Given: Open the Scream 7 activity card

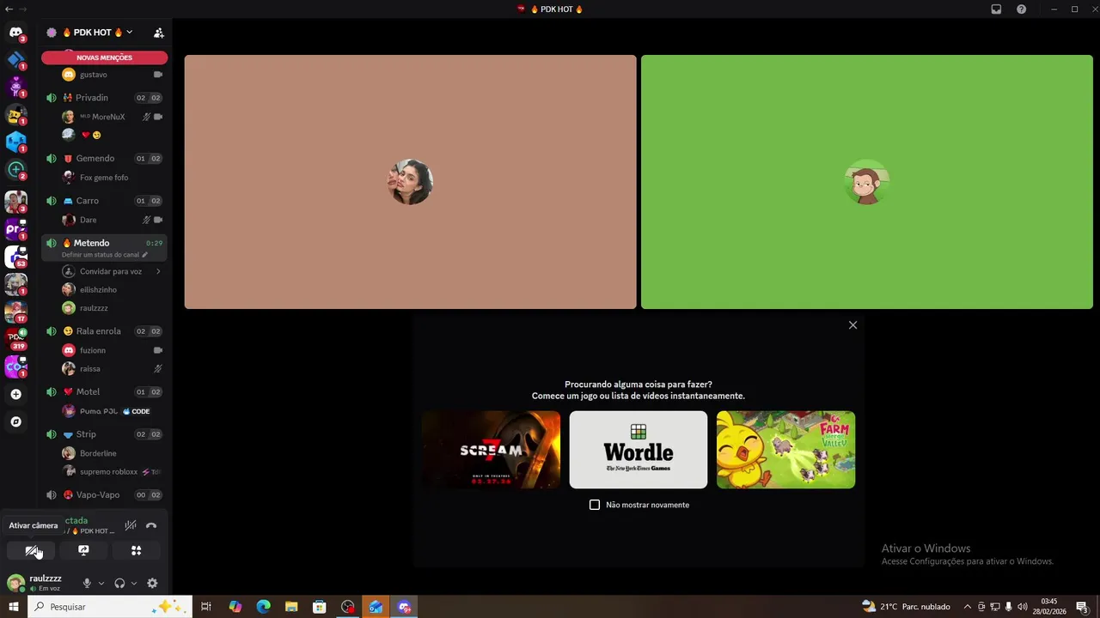Looking at the screenshot, I should click(491, 450).
